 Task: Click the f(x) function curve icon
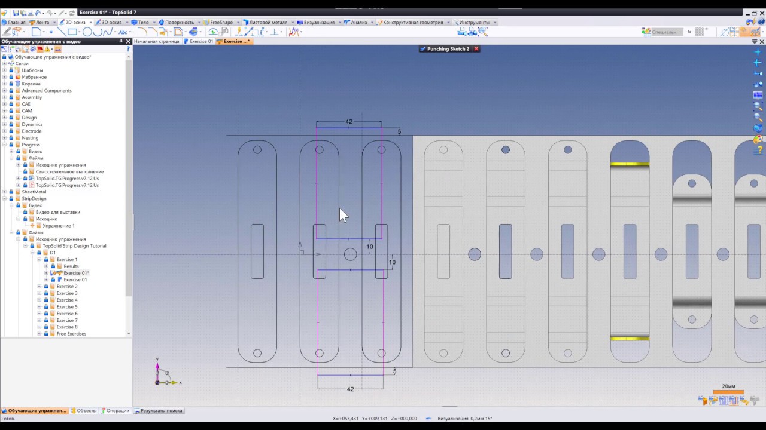coord(294,32)
